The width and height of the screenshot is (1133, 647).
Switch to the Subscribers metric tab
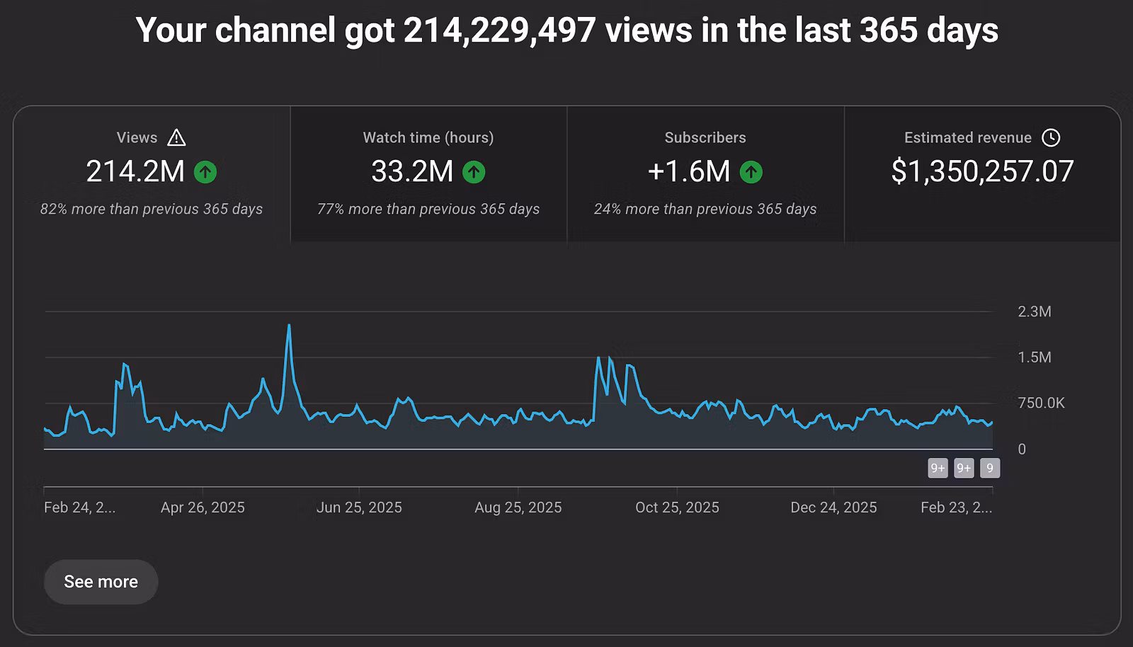tap(705, 174)
